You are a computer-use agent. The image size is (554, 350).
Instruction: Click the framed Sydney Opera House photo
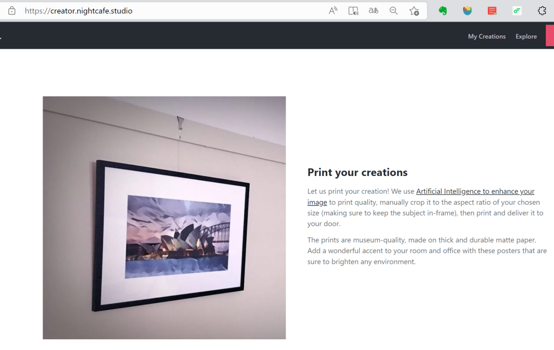click(x=164, y=218)
